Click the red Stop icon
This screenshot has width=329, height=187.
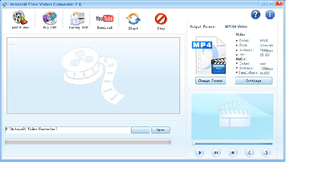tap(161, 21)
